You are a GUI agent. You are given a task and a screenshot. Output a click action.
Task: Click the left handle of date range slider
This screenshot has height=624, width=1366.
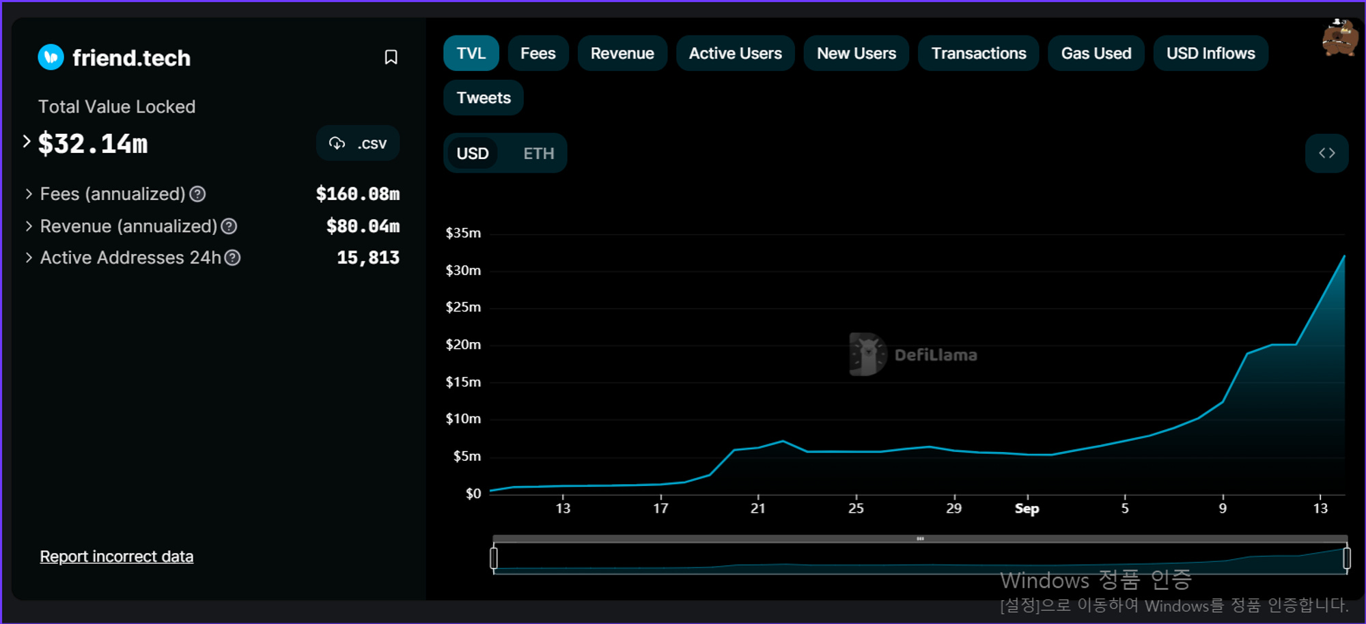point(494,558)
